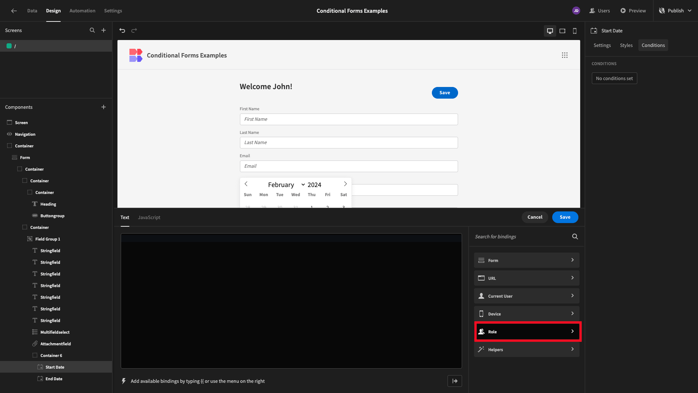Select the Start Date component
Image resolution: width=698 pixels, height=393 pixels.
(56, 367)
